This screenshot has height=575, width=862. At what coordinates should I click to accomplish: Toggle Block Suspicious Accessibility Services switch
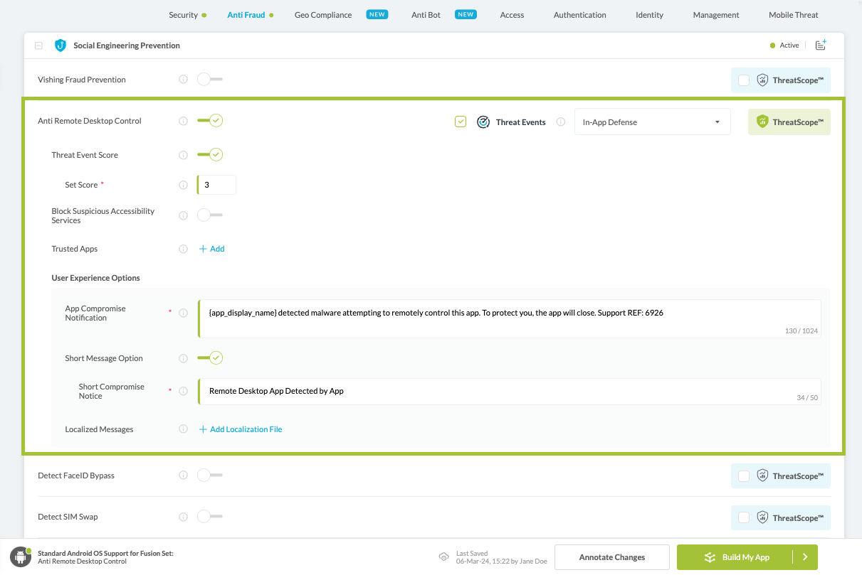[x=210, y=215]
